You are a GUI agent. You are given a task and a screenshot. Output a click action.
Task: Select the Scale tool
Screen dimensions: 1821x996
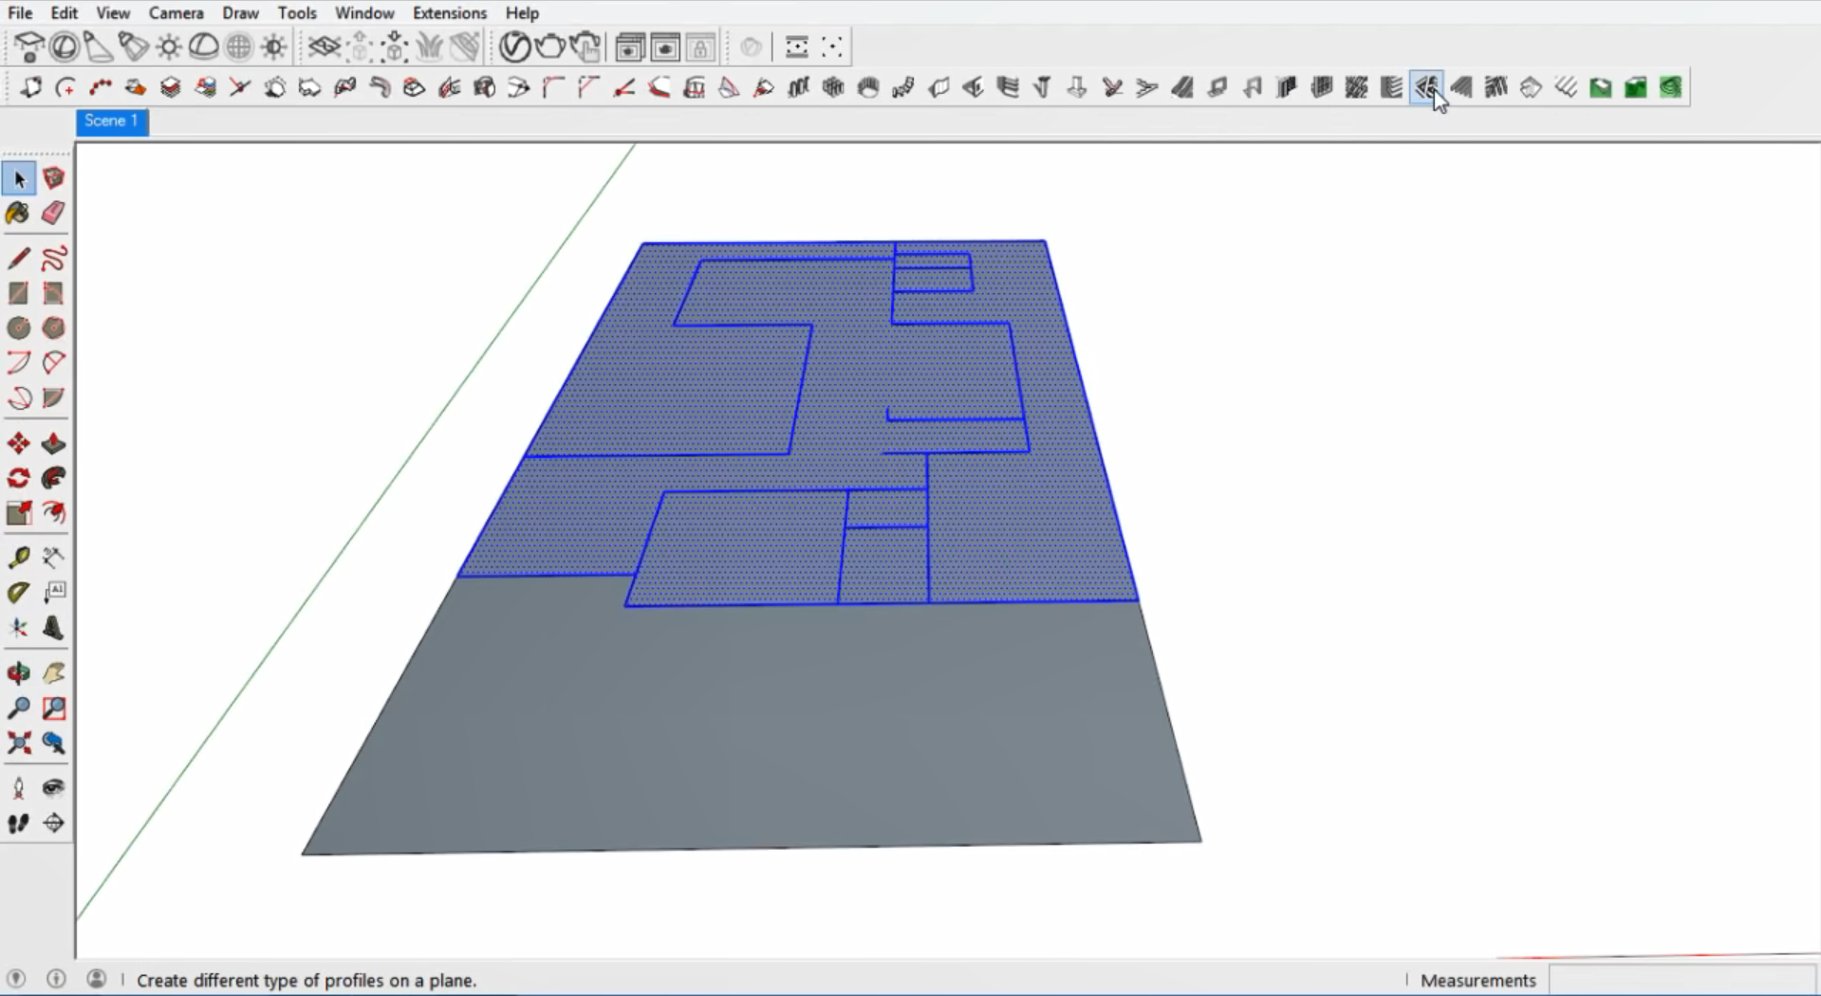pyautogui.click(x=19, y=513)
